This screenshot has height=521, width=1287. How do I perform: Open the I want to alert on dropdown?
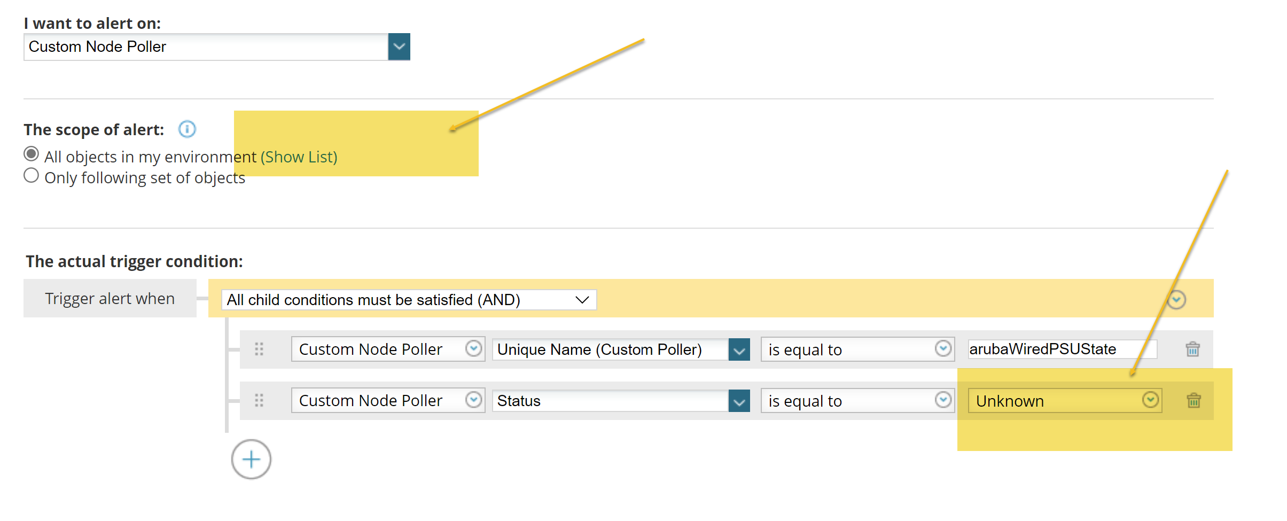coord(399,47)
